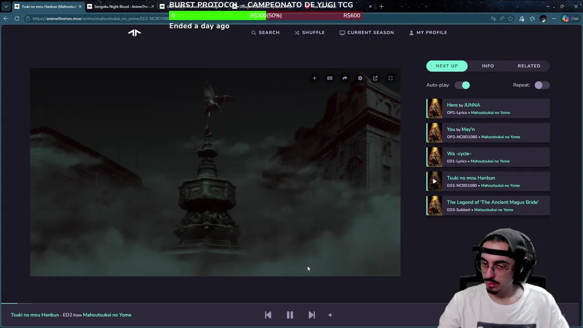Close the 'Tsuki no mou Hanbun' browser tab

[80, 6]
